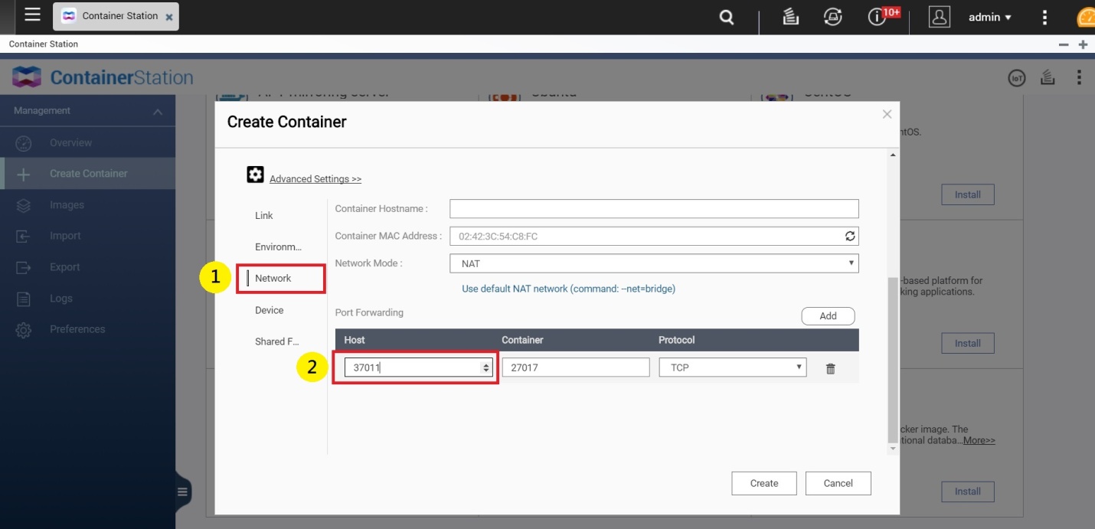Open the dashboard gauge icon
This screenshot has height=529, width=1095.
click(x=1086, y=18)
